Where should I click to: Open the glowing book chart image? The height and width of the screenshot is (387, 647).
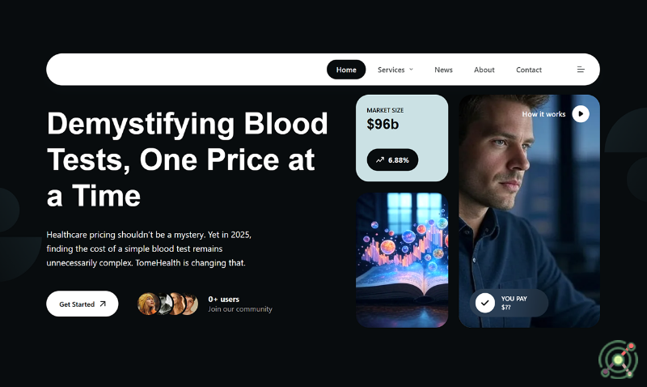pyautogui.click(x=402, y=260)
